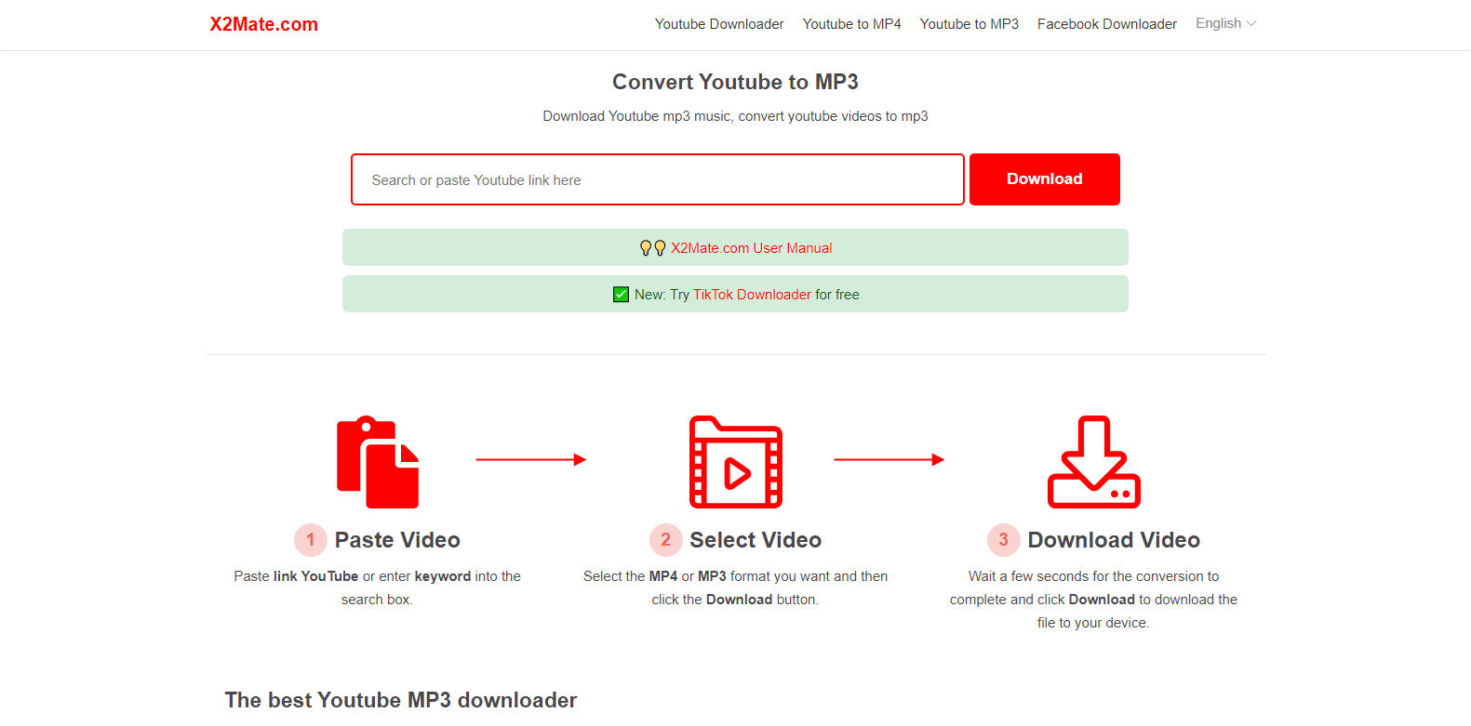Open the Youtube Downloader menu link
This screenshot has width=1471, height=726.
719,24
